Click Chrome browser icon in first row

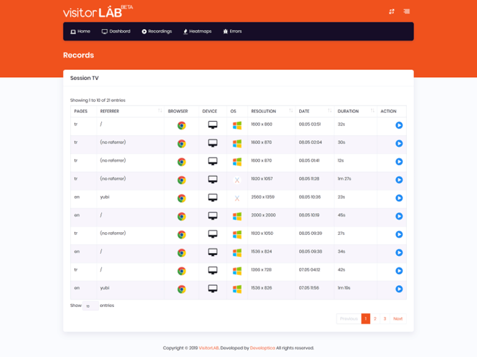[x=181, y=125]
